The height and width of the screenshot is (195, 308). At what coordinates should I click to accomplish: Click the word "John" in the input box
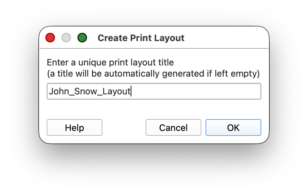(57, 92)
